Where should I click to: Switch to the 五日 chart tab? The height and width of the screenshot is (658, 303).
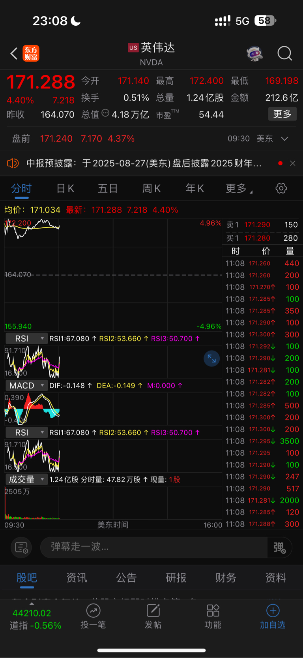point(108,189)
